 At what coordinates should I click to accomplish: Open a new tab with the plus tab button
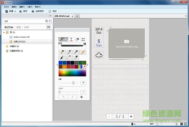click(77, 16)
